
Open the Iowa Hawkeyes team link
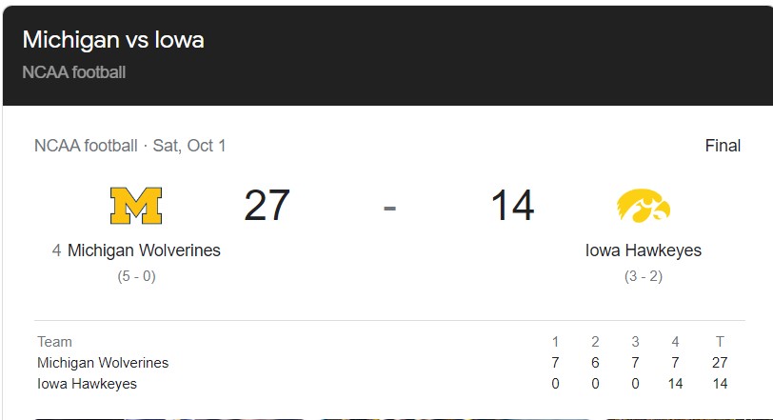(644, 250)
